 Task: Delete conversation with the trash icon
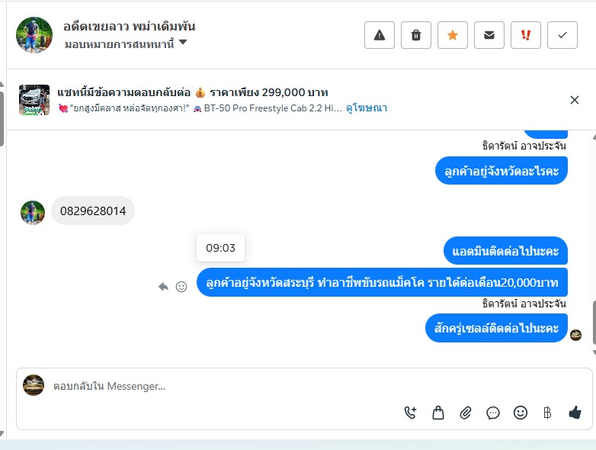click(x=416, y=35)
